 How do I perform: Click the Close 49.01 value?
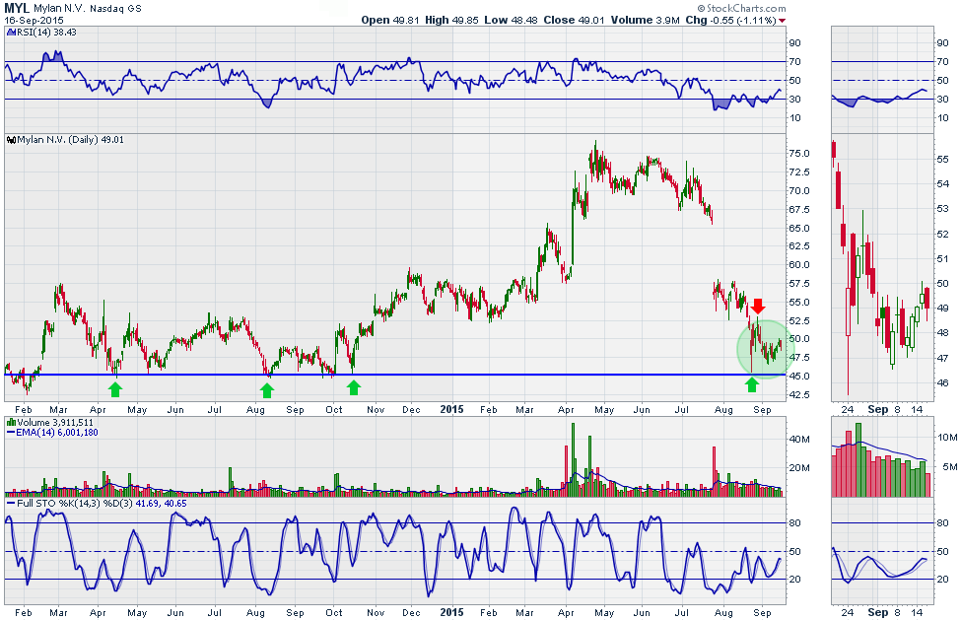[x=575, y=20]
